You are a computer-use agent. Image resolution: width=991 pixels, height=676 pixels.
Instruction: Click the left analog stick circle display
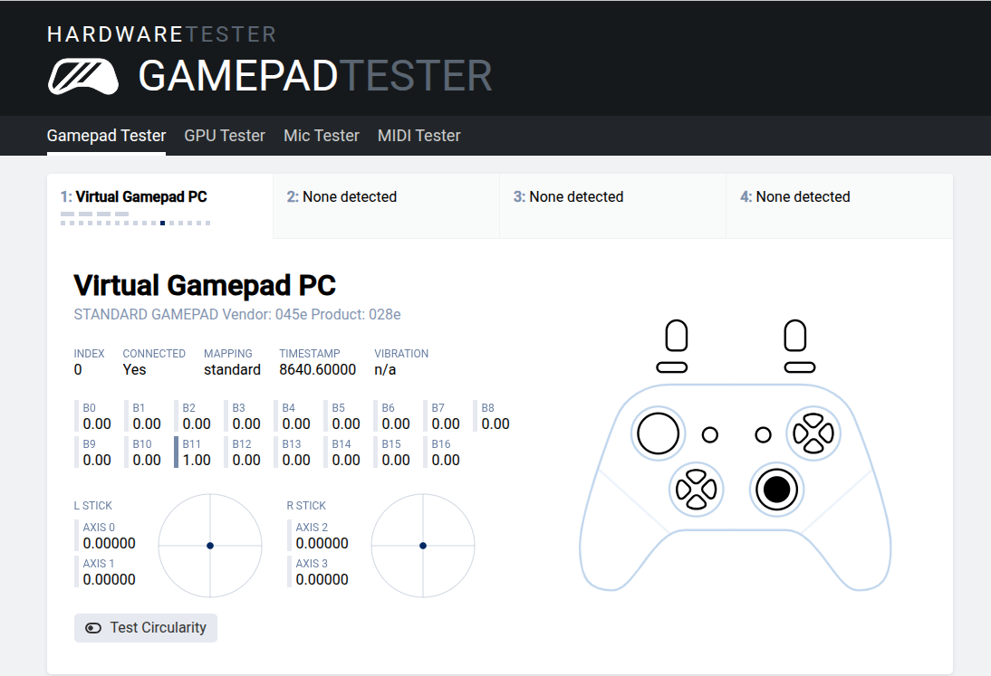pyautogui.click(x=210, y=546)
